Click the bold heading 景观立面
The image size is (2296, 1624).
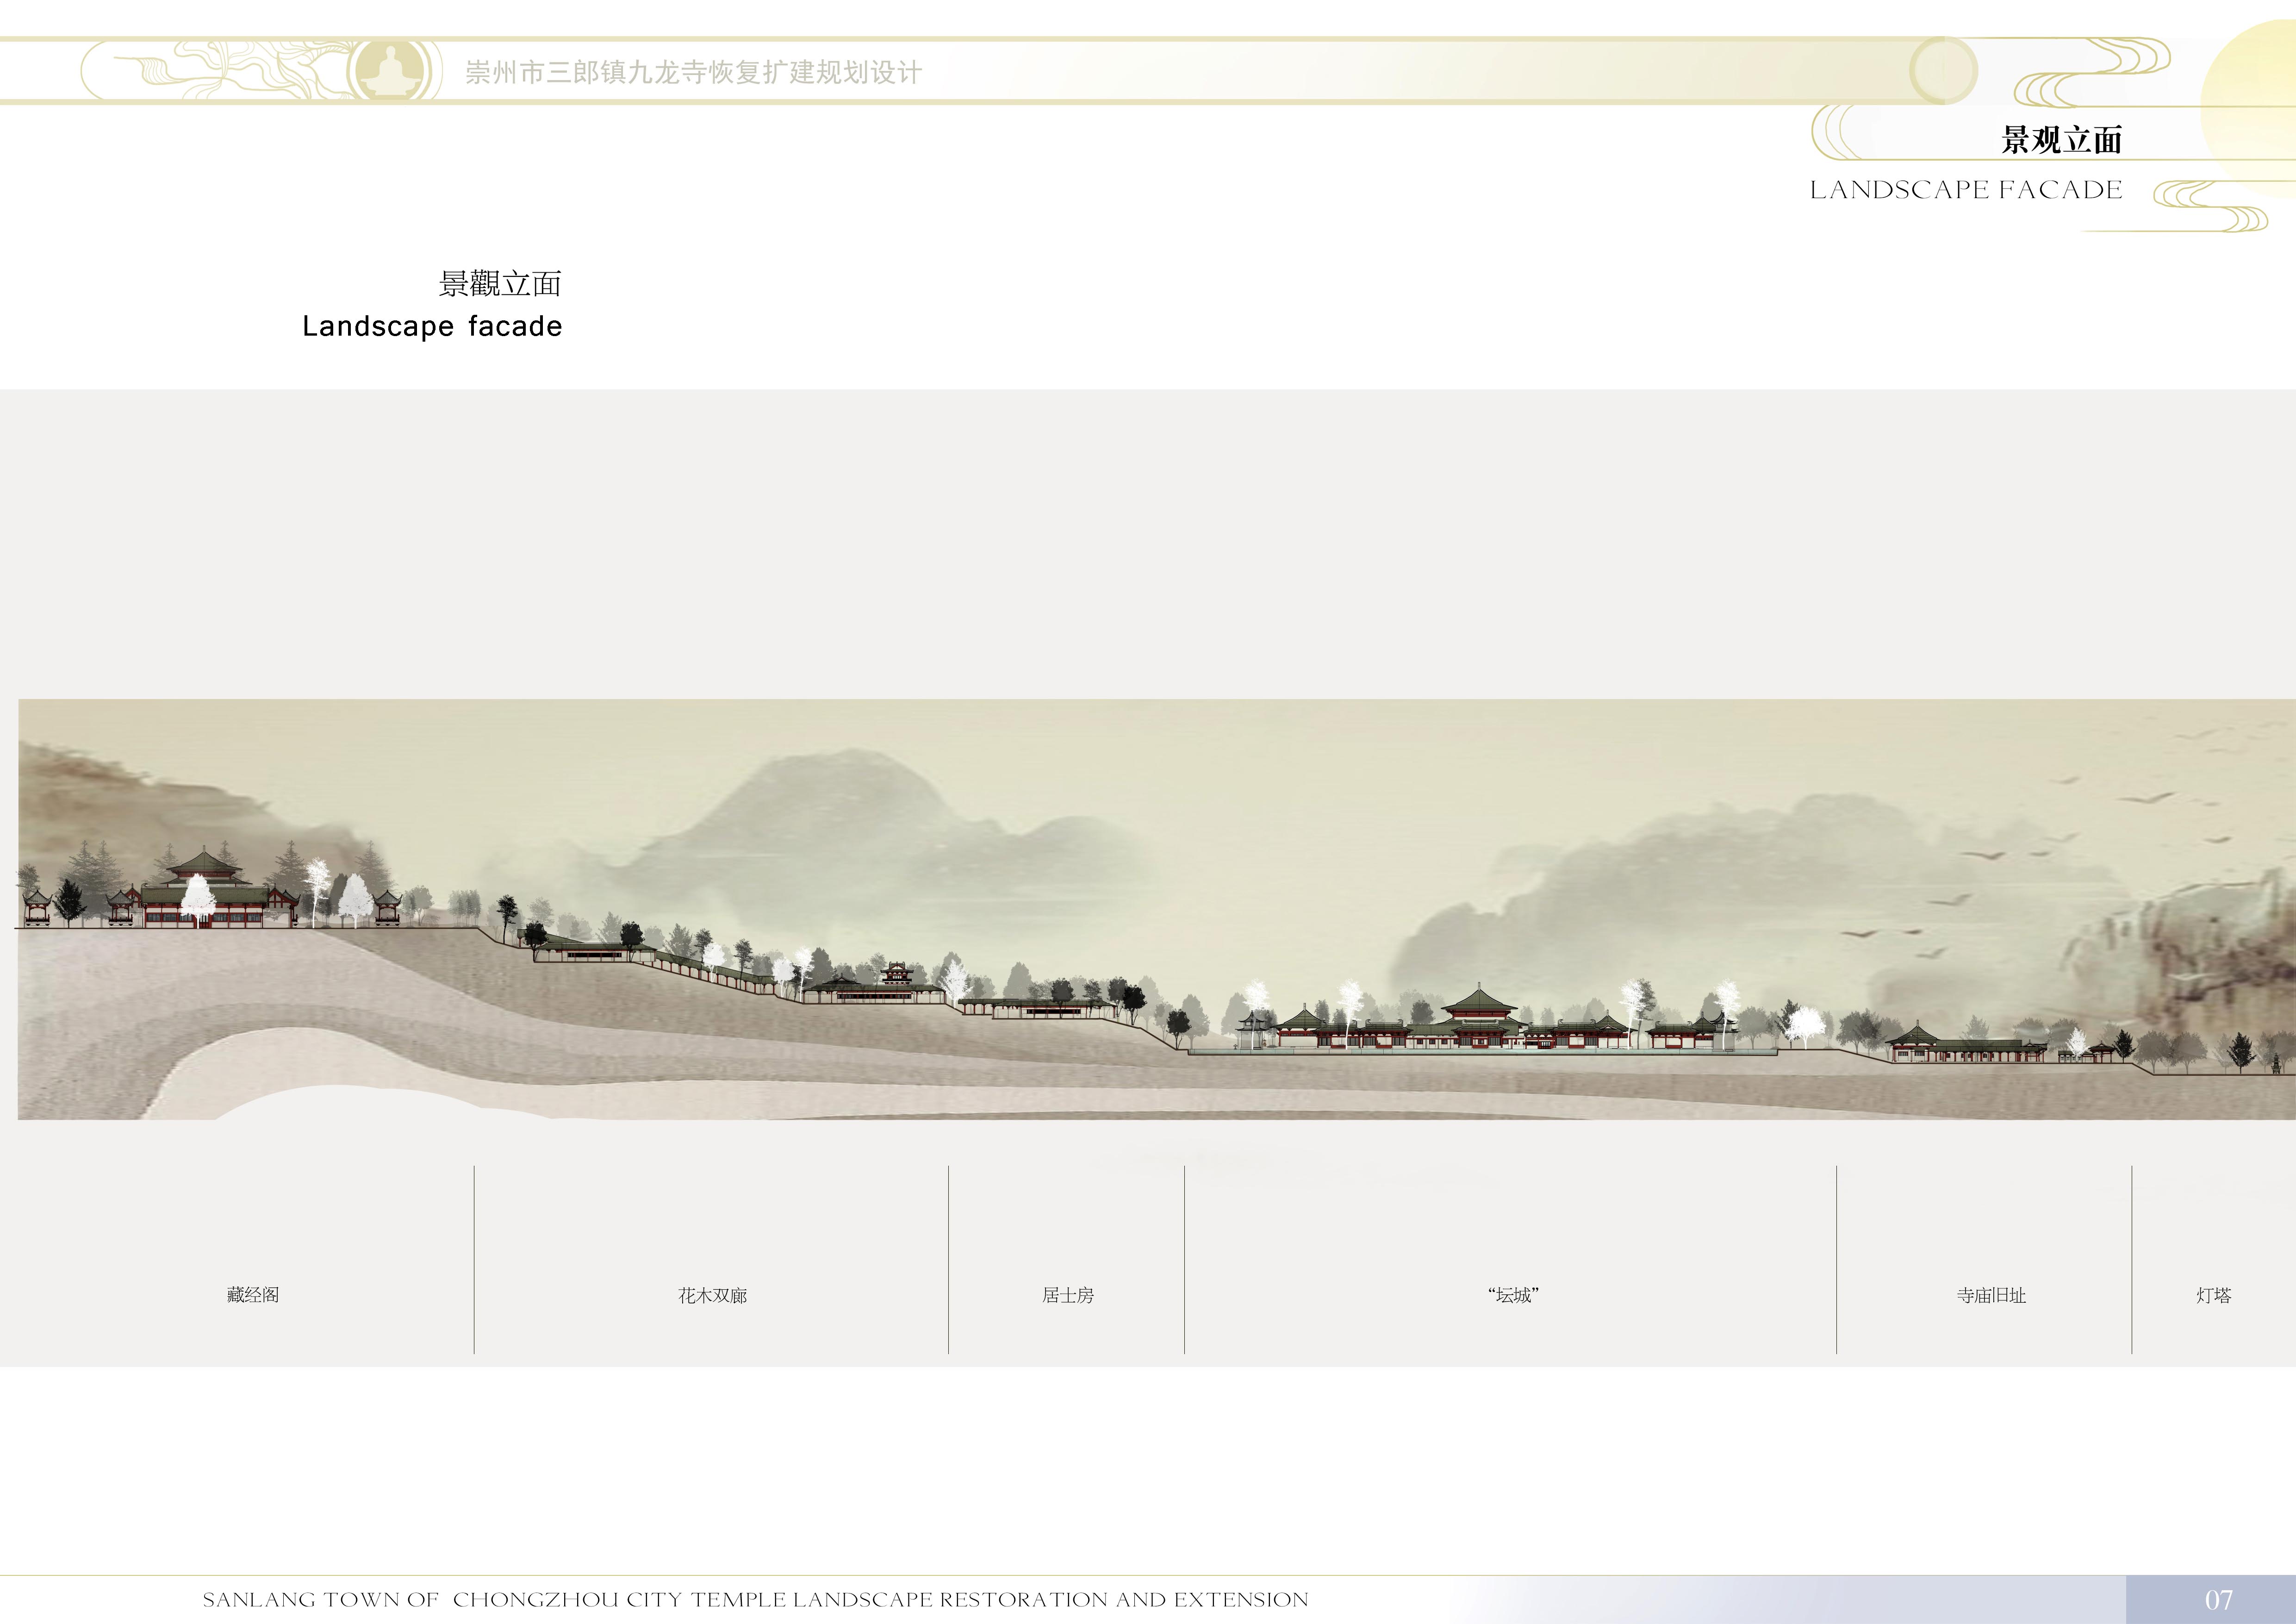[2061, 139]
